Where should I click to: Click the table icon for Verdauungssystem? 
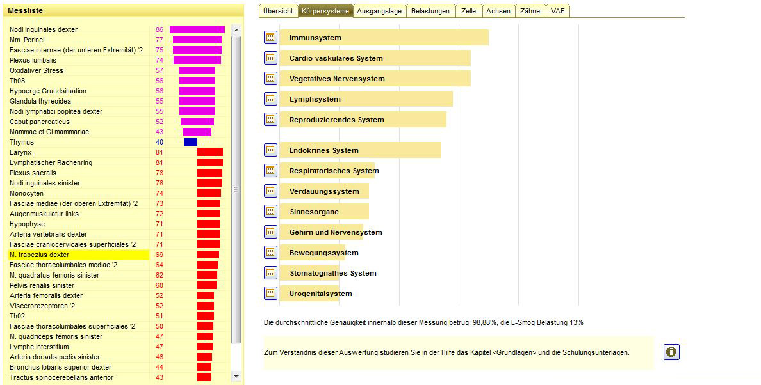pyautogui.click(x=270, y=191)
